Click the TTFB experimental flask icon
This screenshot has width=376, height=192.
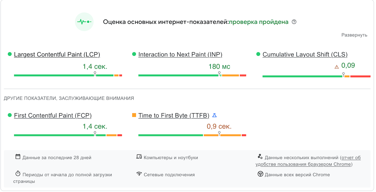pyautogui.click(x=214, y=115)
